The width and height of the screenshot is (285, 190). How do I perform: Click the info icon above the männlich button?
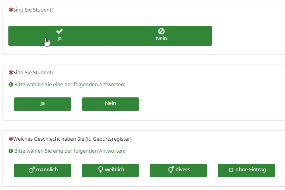tap(11, 151)
